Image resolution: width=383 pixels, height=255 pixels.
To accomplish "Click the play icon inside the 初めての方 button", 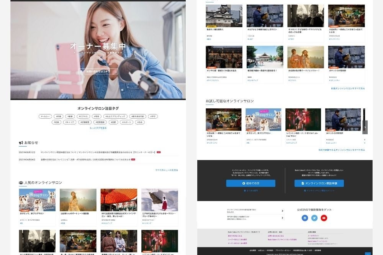I will (x=243, y=183).
